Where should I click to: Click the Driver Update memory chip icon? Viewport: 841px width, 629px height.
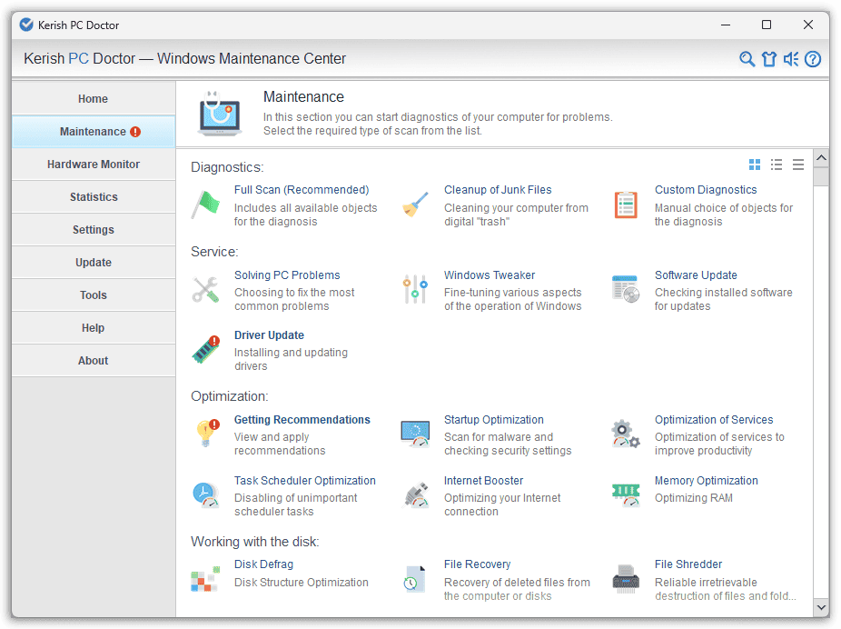coord(206,349)
